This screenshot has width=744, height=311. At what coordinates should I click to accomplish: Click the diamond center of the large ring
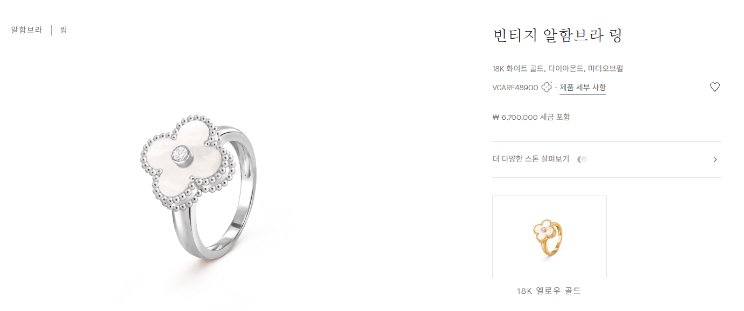click(x=181, y=155)
